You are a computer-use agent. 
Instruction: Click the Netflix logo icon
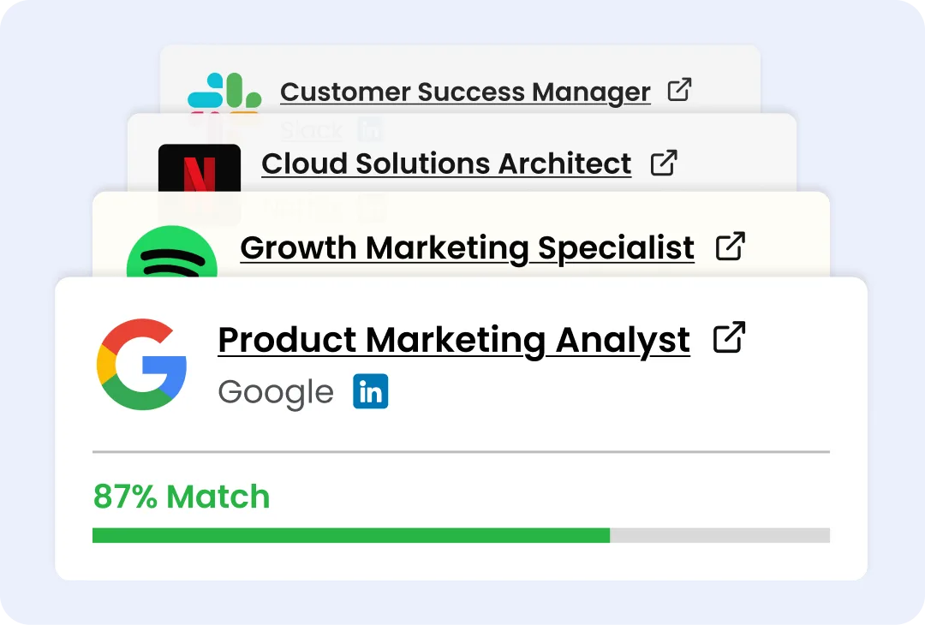click(200, 169)
